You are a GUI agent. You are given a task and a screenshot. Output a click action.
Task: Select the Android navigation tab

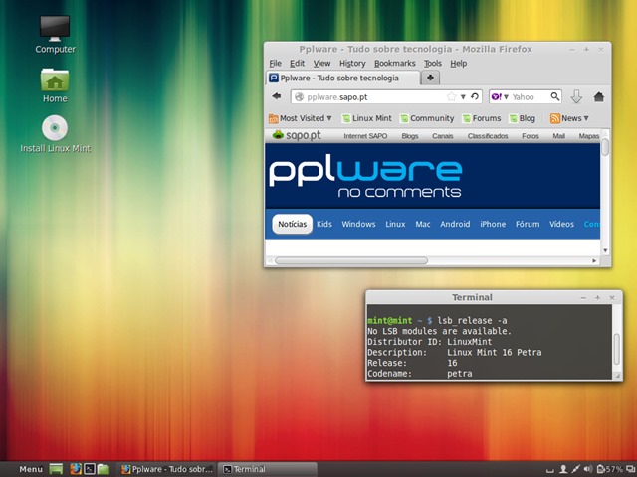(x=455, y=224)
